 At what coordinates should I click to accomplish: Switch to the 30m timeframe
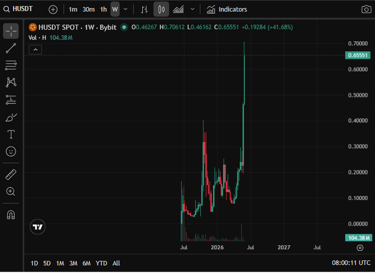coord(88,9)
